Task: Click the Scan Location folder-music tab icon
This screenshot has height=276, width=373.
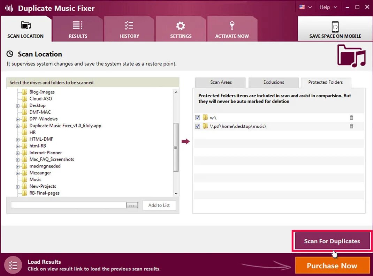Action: [x=26, y=25]
